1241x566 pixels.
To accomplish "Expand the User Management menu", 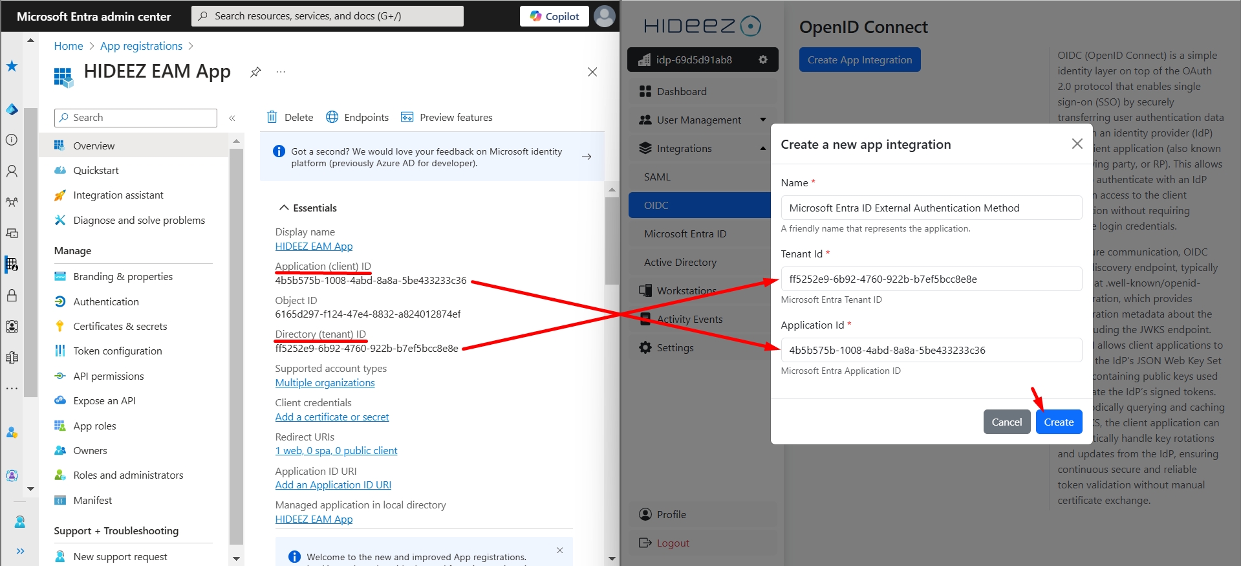I will point(763,120).
